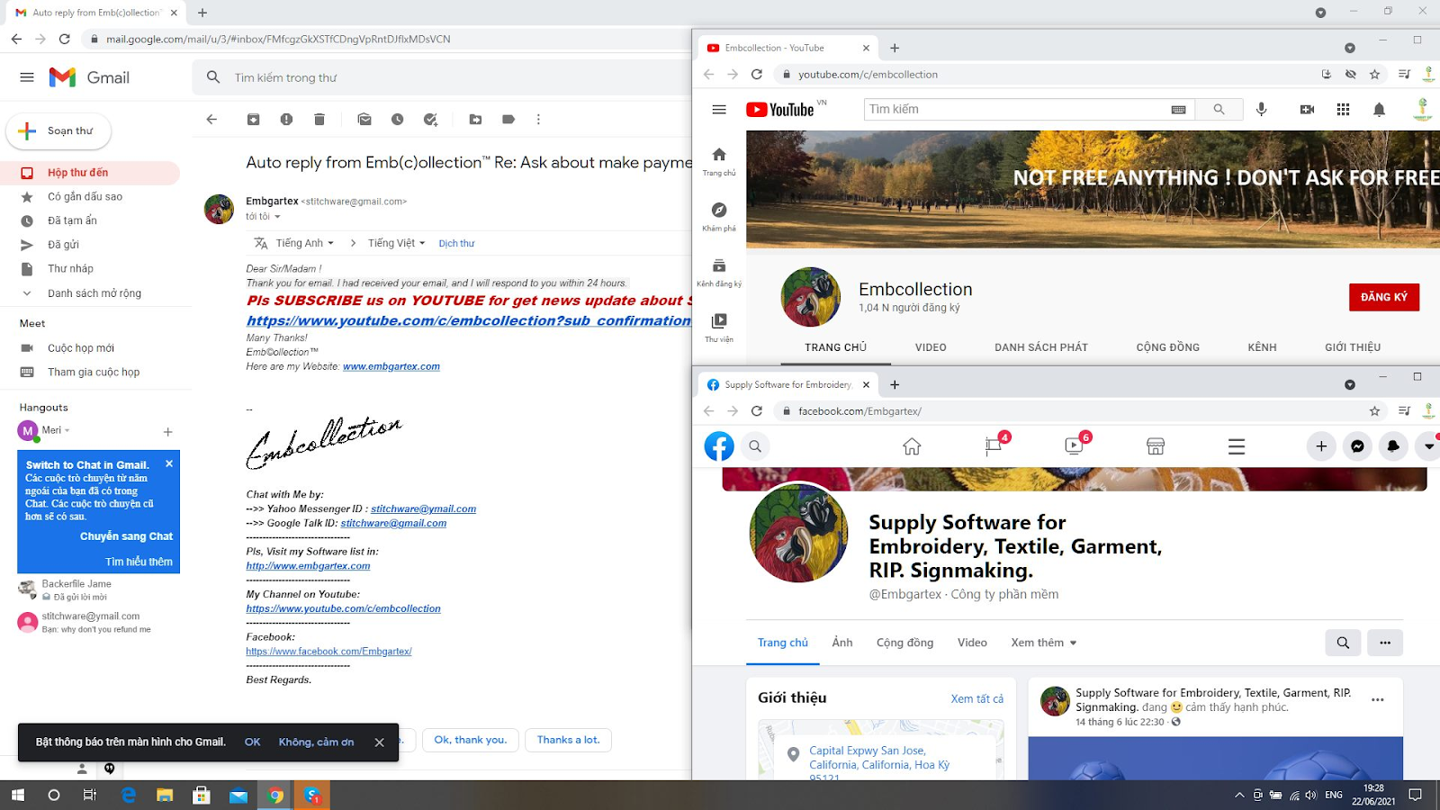Go to Facebook home icon
This screenshot has height=810, width=1440.
point(912,446)
